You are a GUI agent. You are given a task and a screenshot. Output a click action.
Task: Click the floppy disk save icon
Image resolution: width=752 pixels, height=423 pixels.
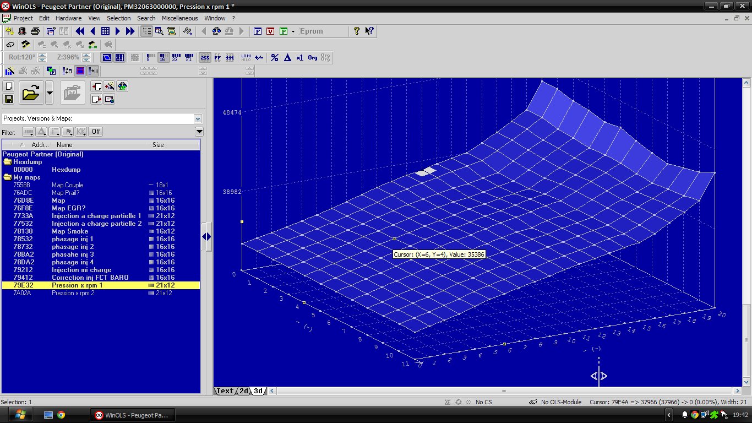pyautogui.click(x=9, y=99)
